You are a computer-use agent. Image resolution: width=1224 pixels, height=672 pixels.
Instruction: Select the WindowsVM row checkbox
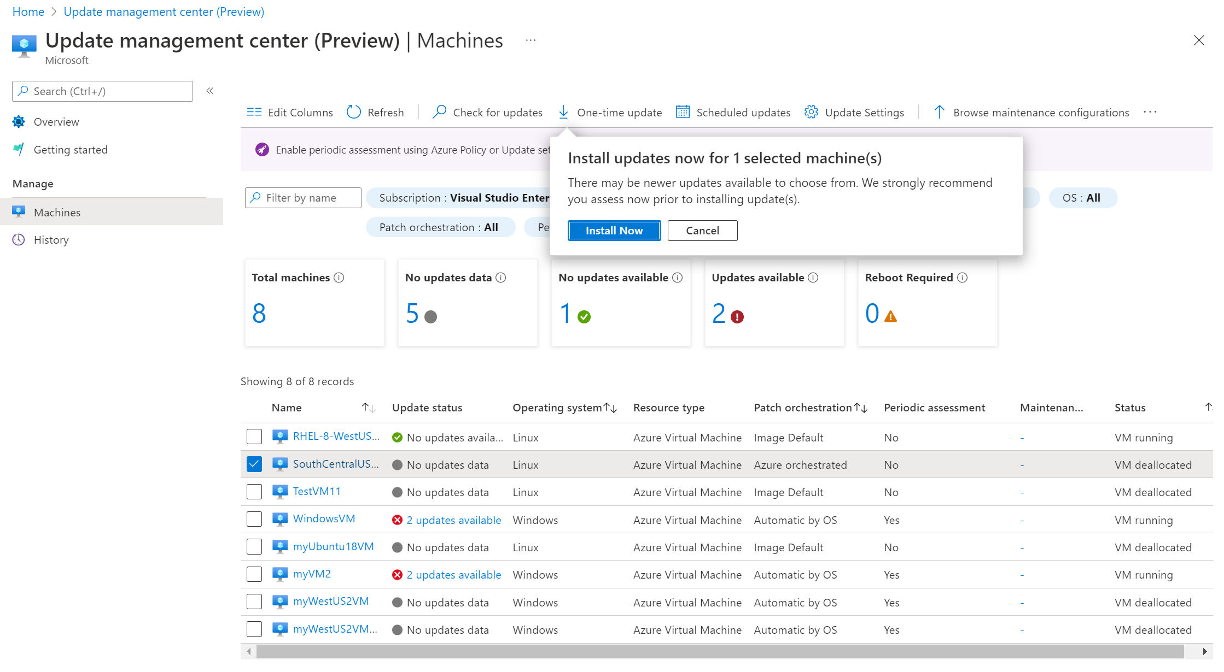254,519
